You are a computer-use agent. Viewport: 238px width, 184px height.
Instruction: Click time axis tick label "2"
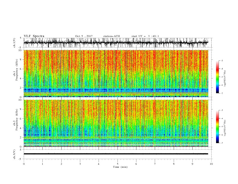pyautogui.click(x=61, y=164)
